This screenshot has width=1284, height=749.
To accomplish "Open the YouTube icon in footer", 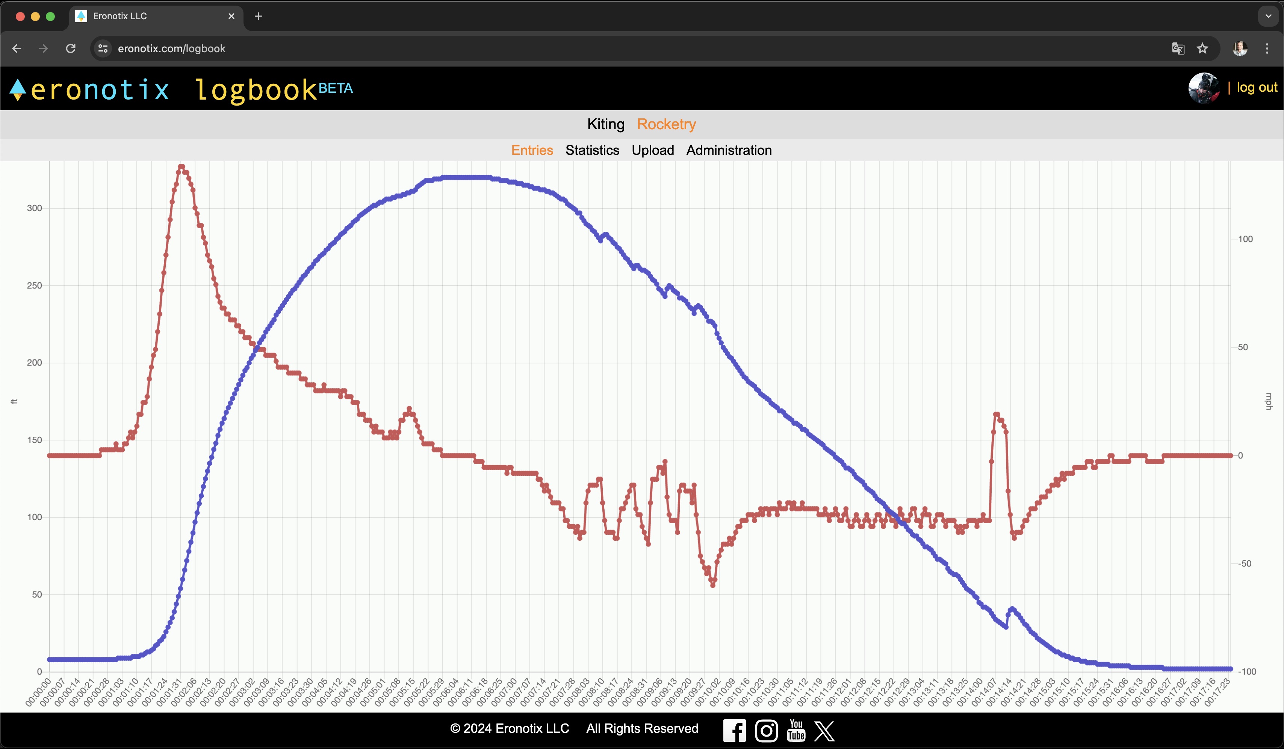I will pyautogui.click(x=796, y=730).
